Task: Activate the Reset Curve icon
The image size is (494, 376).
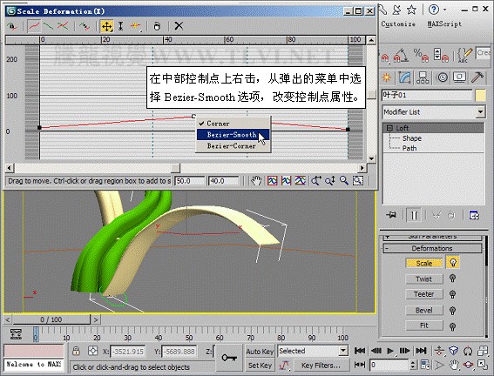Action: [157, 26]
